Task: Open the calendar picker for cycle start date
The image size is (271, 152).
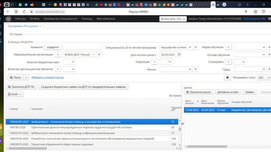Action: pos(179,54)
